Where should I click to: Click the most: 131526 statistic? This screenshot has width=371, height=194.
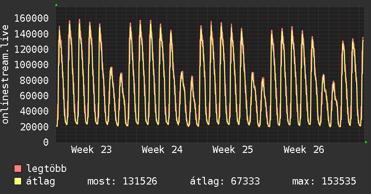pos(122,181)
